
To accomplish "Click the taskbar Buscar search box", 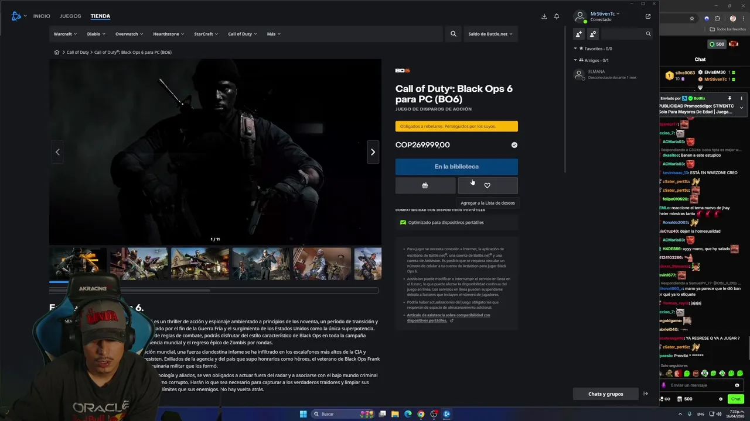I will 343,414.
